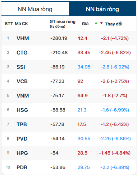The width and height of the screenshot is (137, 175).
Task: Click the green up-arrow sort icon
Action: point(96,23)
